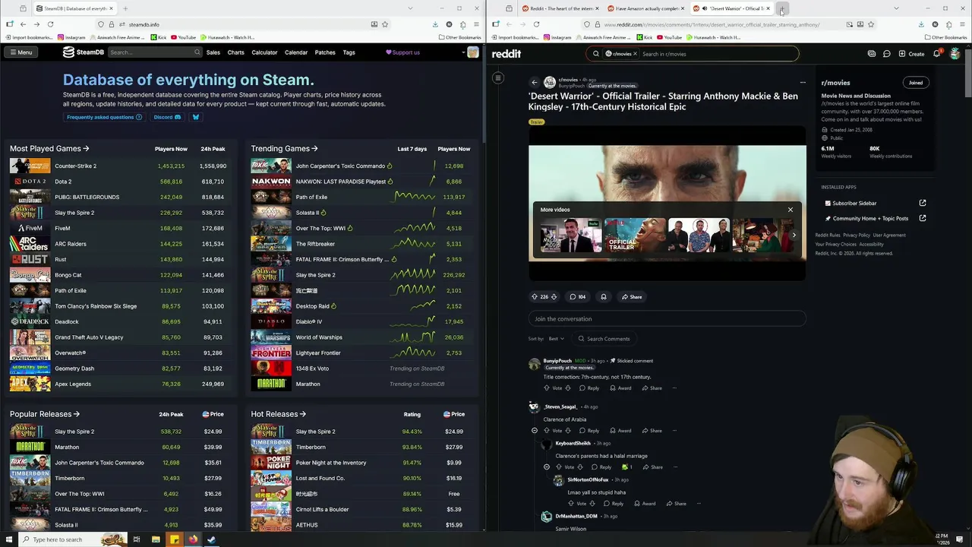972x547 pixels.
Task: Downvote the SirNortonOfNoFux comment
Action: point(592,504)
